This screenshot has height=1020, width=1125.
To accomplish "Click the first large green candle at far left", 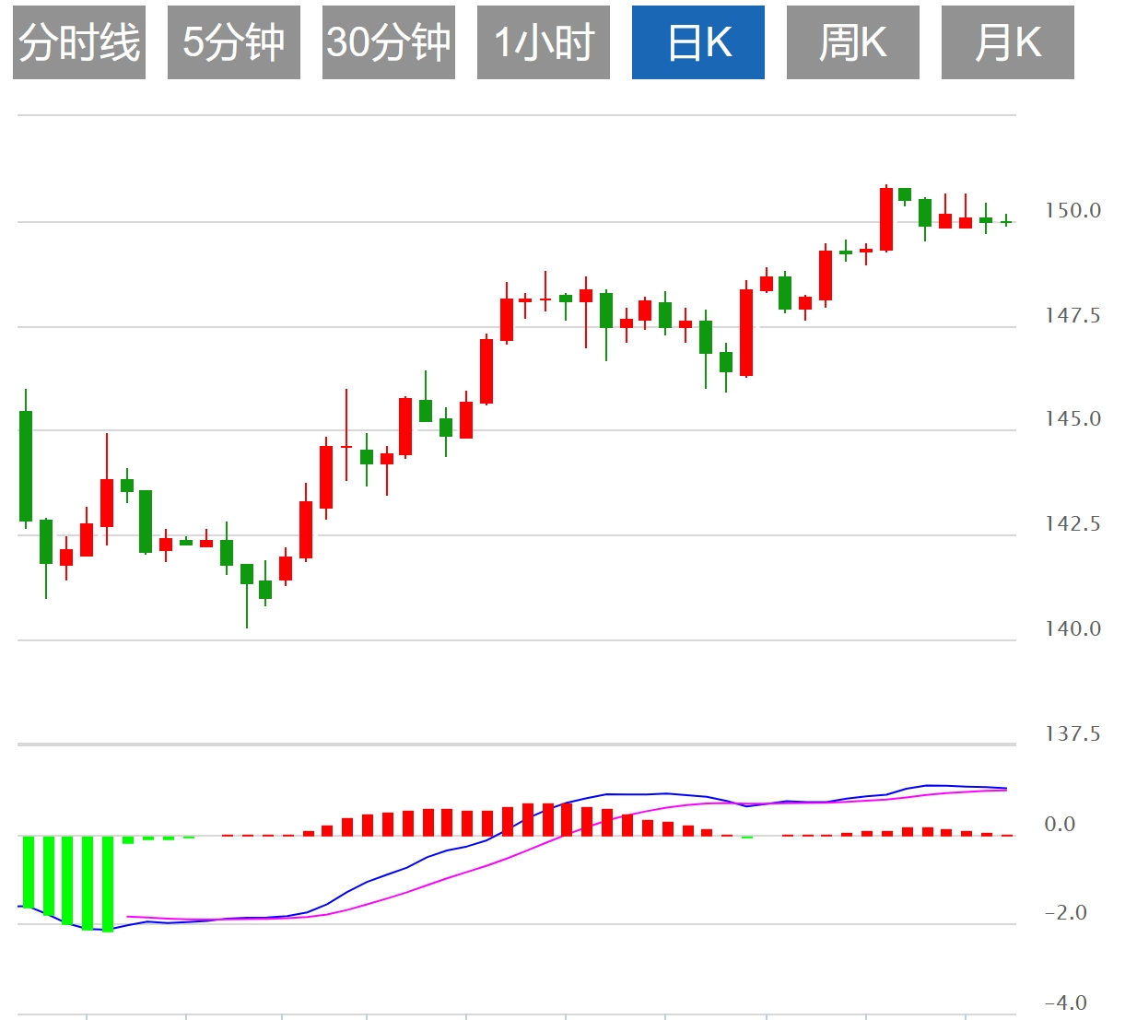I will [26, 465].
